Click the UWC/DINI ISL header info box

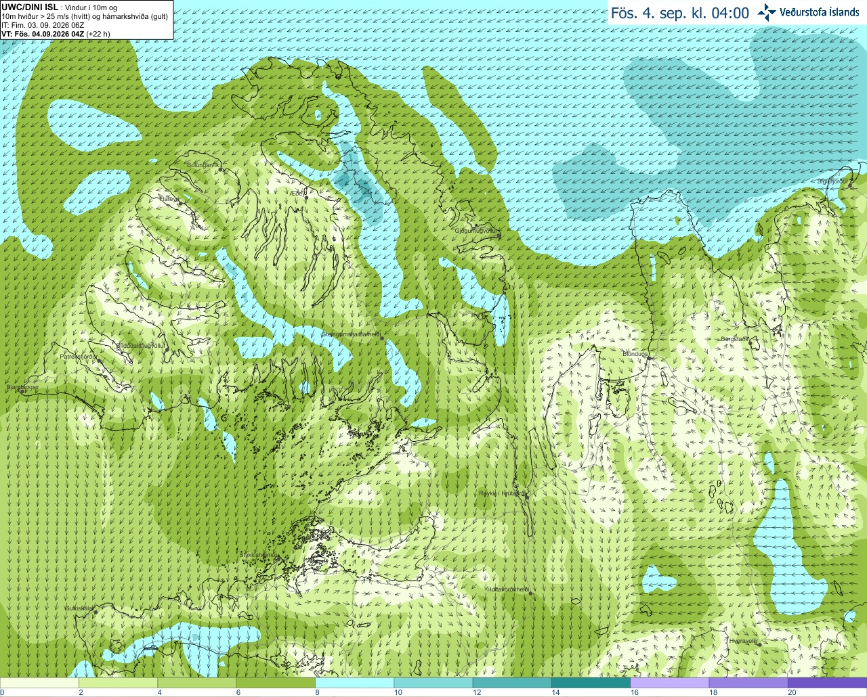point(86,20)
